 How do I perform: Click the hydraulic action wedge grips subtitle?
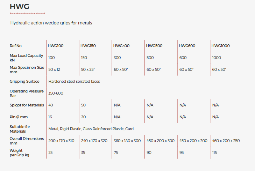click(x=51, y=23)
